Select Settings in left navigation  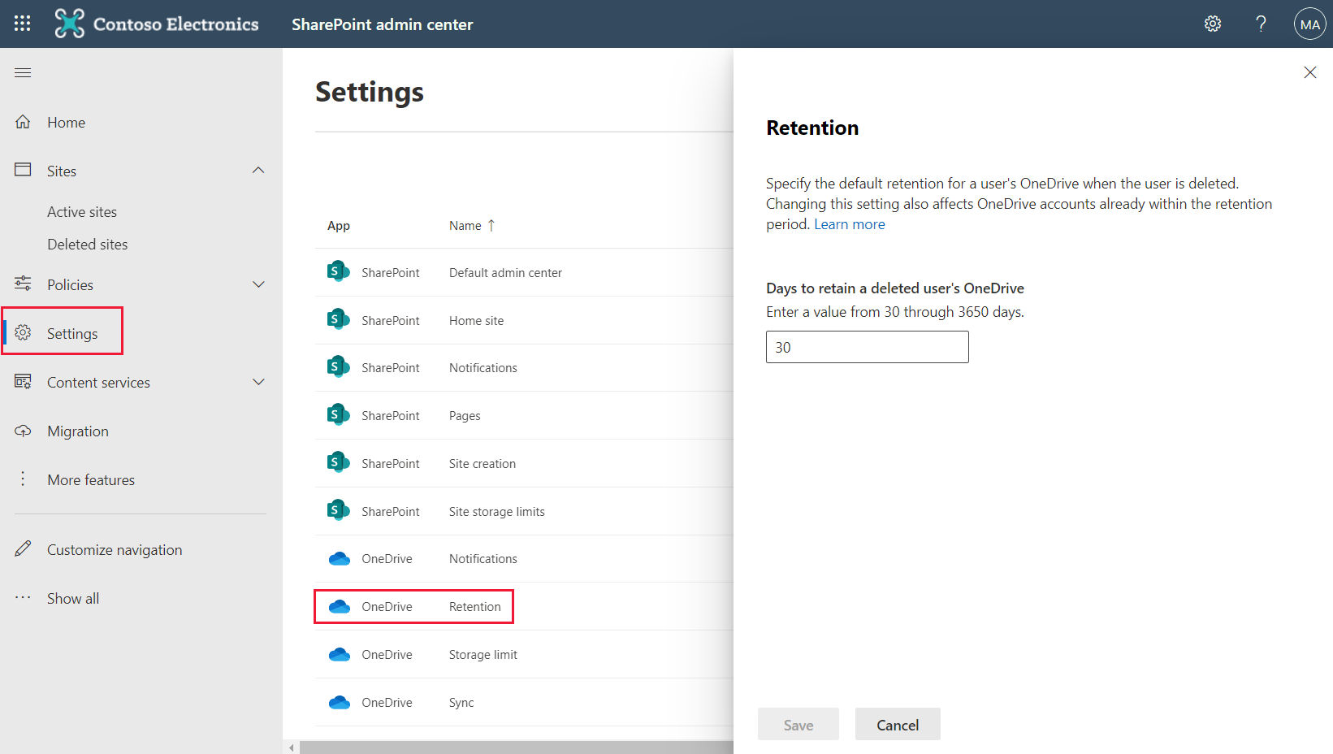(x=72, y=334)
